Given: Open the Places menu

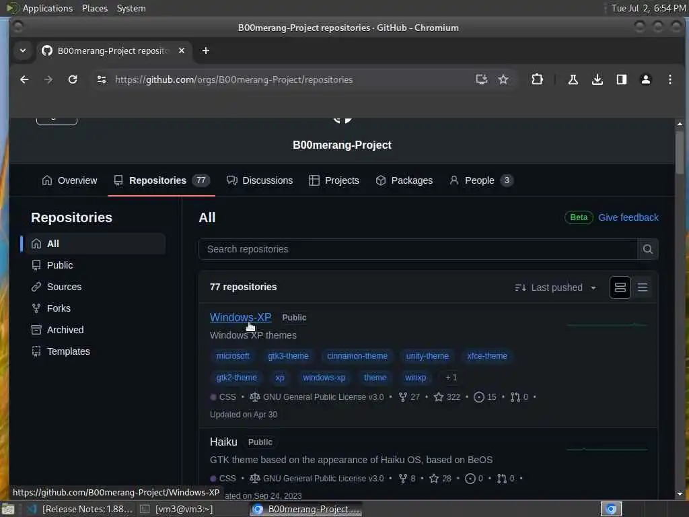Looking at the screenshot, I should pos(94,8).
